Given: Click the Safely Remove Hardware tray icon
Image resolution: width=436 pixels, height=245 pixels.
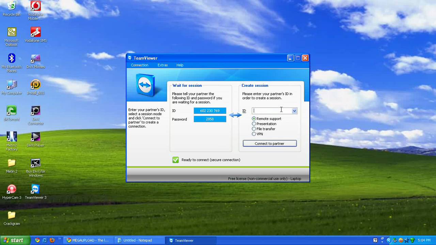Looking at the screenshot, I should 395,240.
